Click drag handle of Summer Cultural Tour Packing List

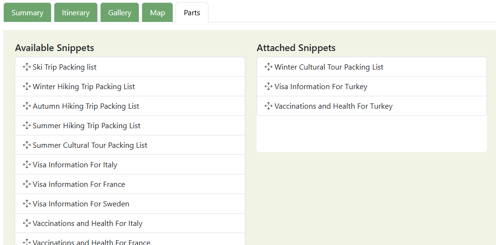pyautogui.click(x=27, y=145)
